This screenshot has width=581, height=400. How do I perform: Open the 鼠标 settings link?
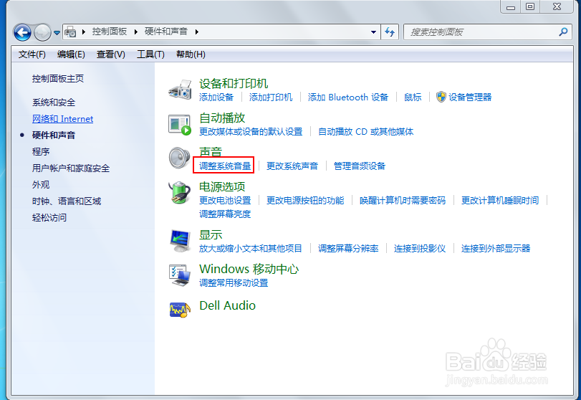click(x=413, y=97)
